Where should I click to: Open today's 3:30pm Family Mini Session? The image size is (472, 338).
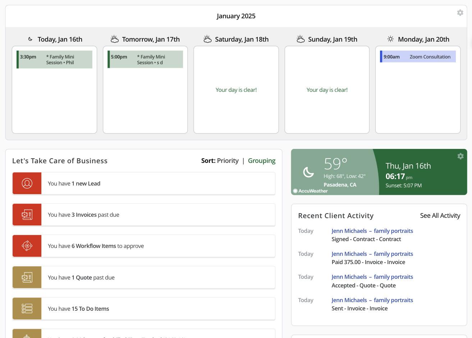pyautogui.click(x=55, y=60)
